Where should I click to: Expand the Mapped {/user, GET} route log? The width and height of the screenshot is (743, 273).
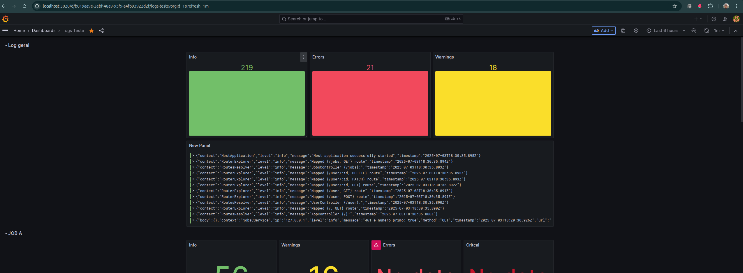point(193,191)
